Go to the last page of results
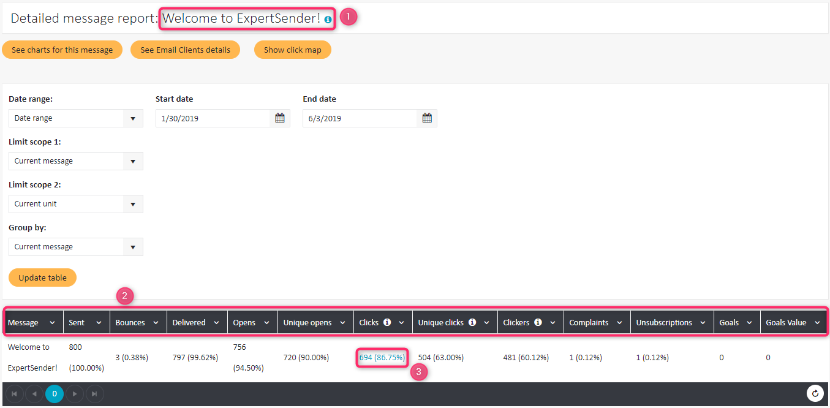Screen dimensions: 830x408 [94, 394]
